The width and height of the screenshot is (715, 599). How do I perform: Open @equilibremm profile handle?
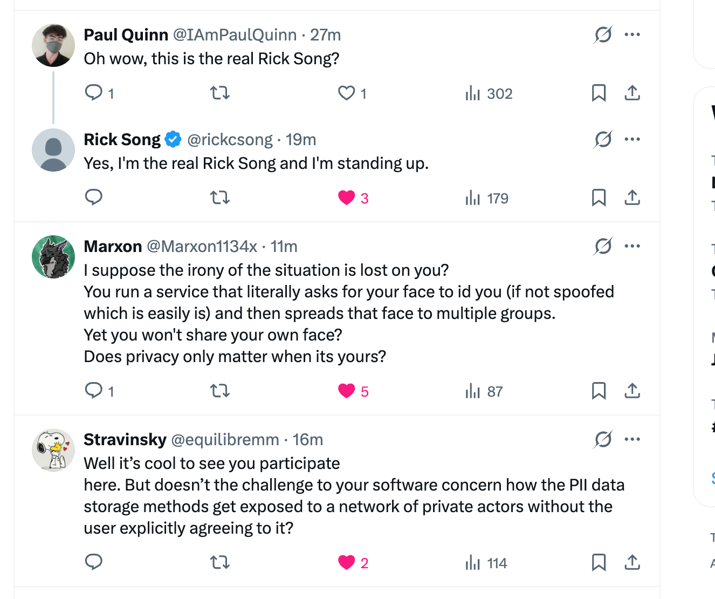[x=225, y=440]
